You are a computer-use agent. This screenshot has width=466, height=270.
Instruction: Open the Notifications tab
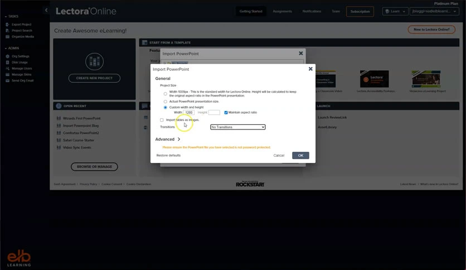(312, 11)
